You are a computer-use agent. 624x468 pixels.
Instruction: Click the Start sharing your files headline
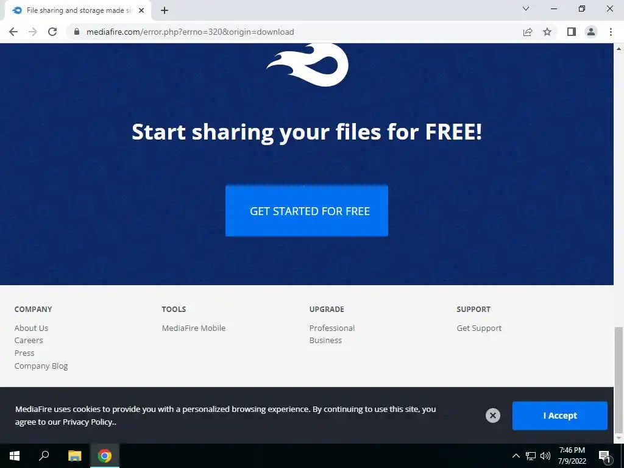[x=307, y=132]
